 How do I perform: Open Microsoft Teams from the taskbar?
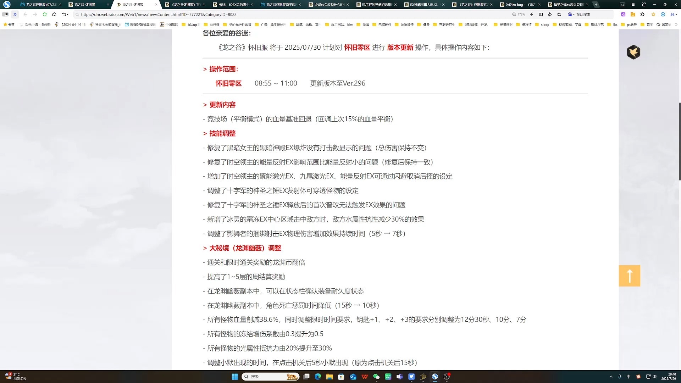point(400,377)
